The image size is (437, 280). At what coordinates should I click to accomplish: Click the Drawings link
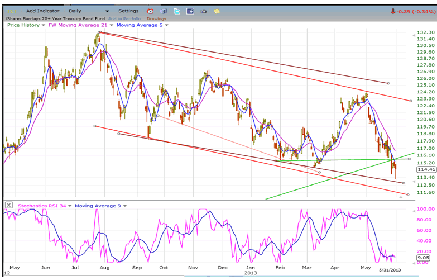[x=157, y=19]
